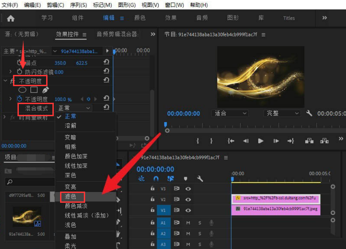346x249 pixels.
Task: Select the rectangle mask tool under 不透明度
Action: tap(34, 90)
